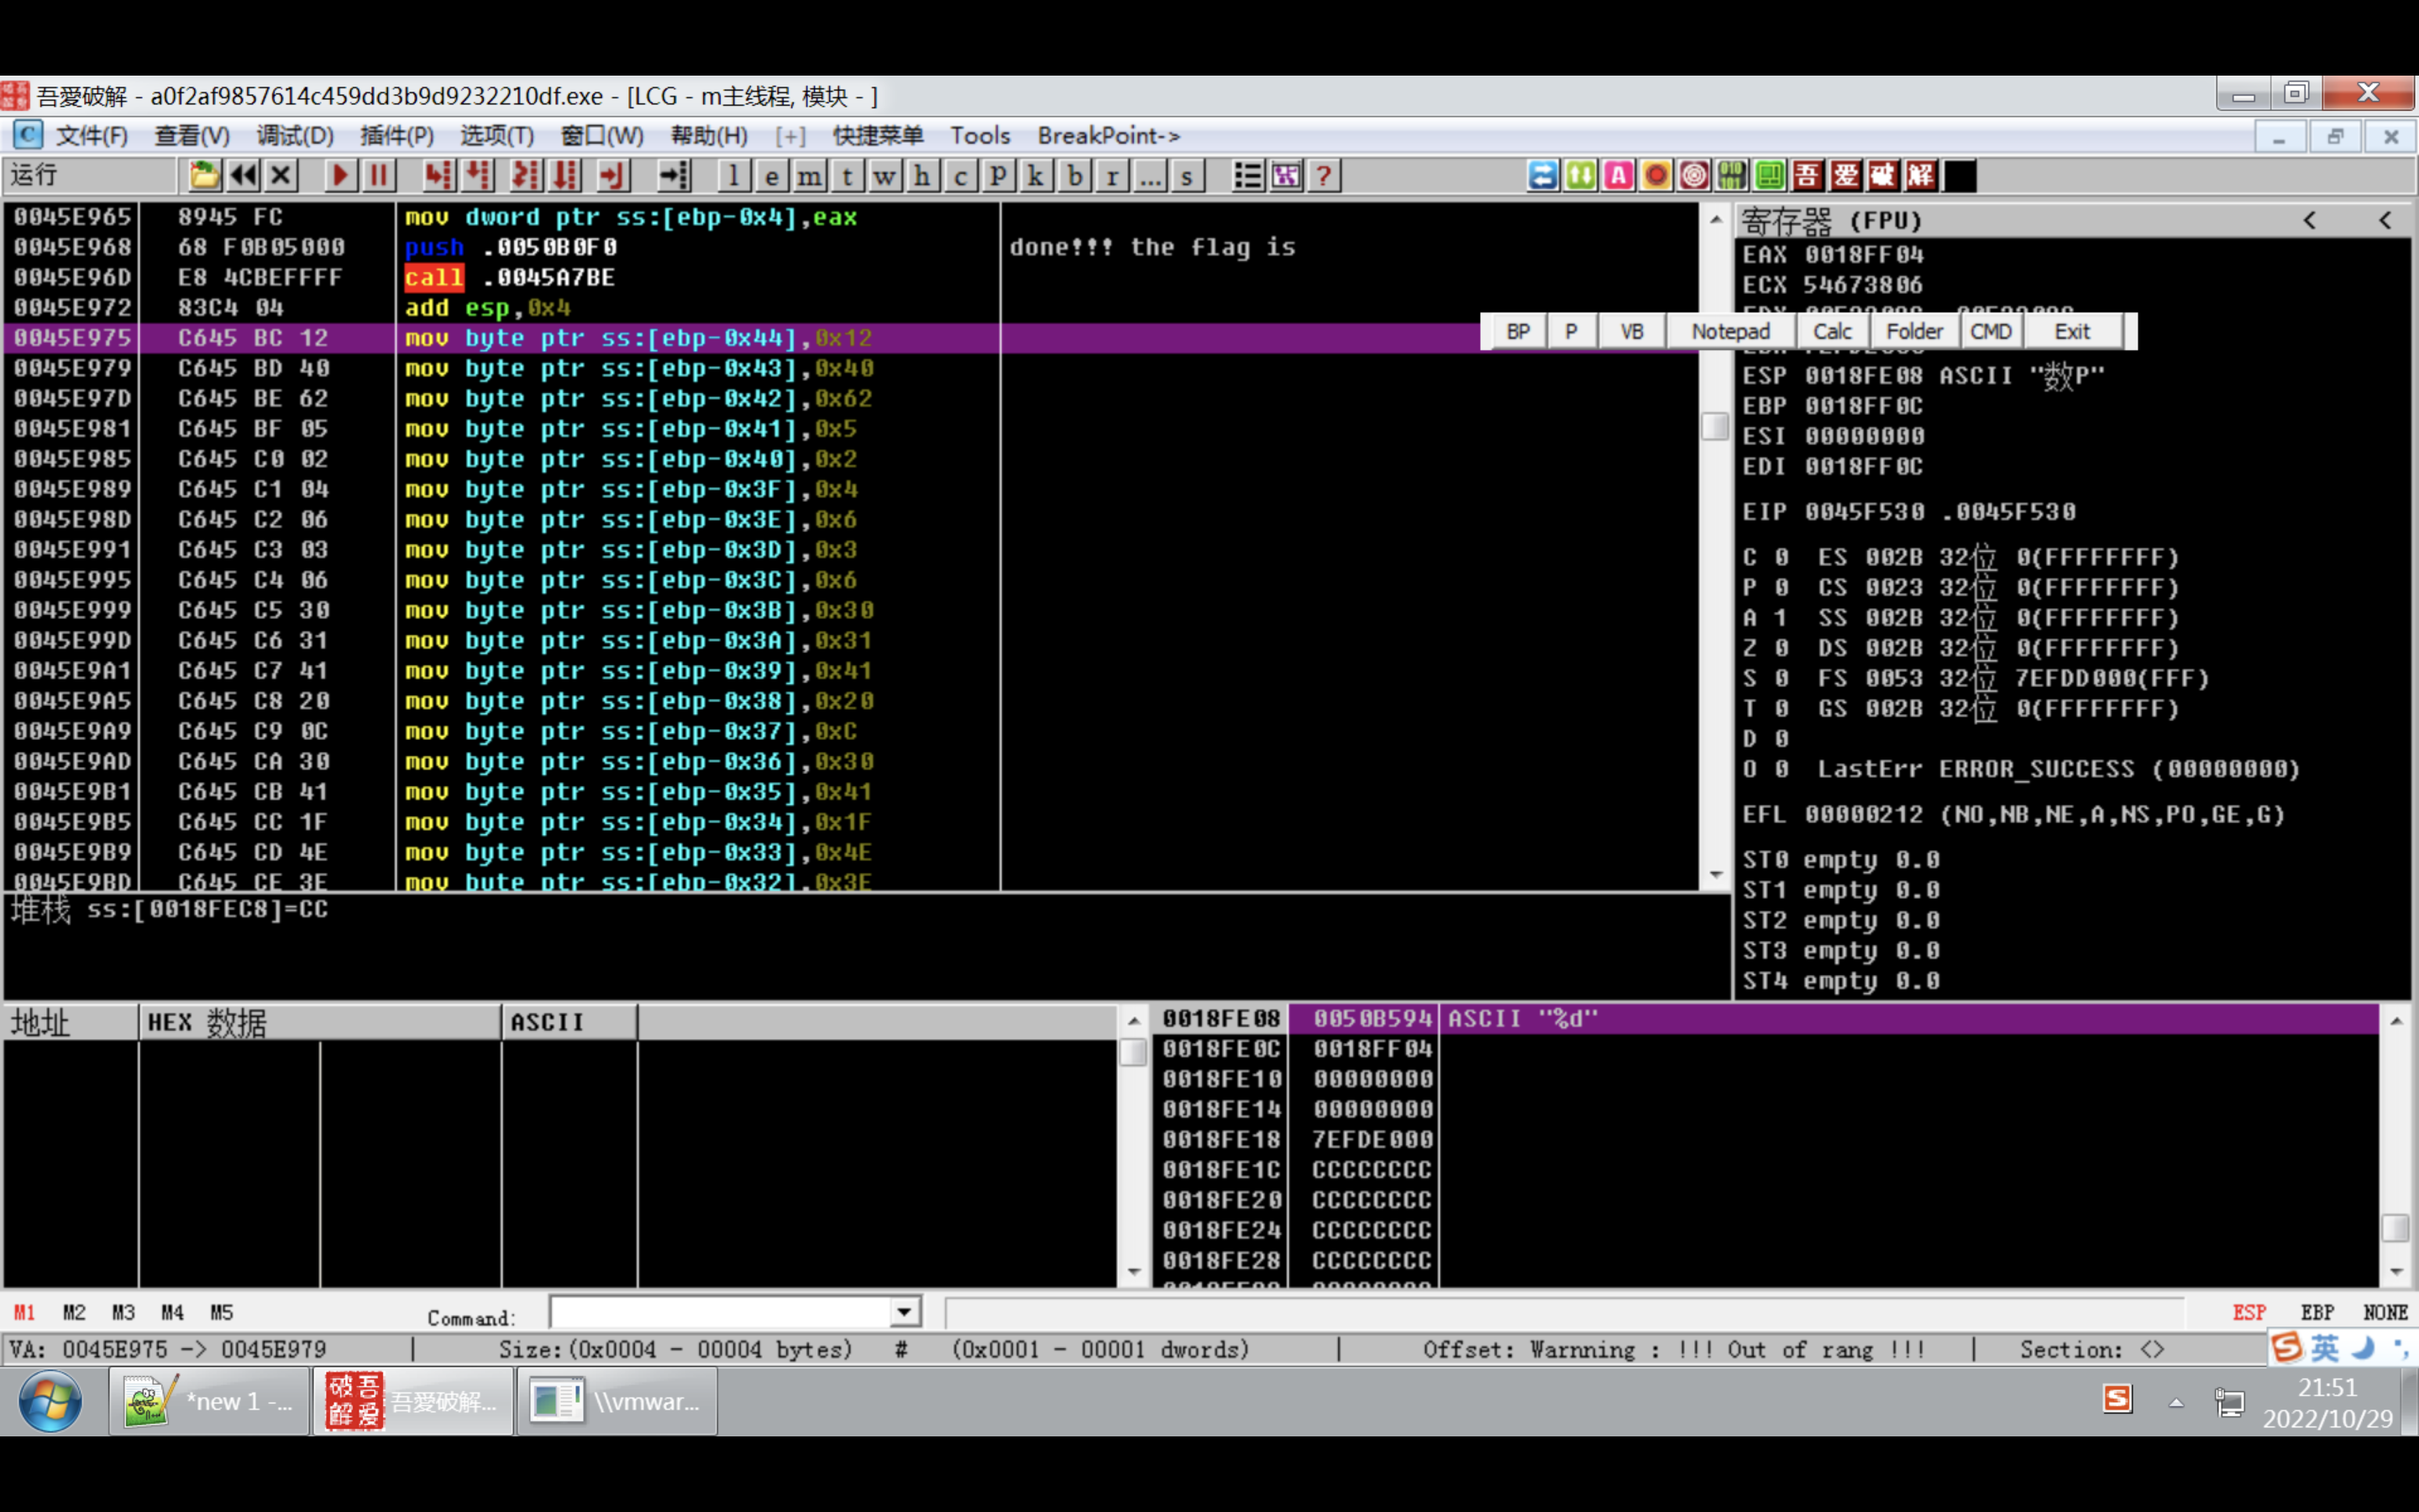Close the debugged program with X icon
2419x1512 pixels.
click(281, 176)
